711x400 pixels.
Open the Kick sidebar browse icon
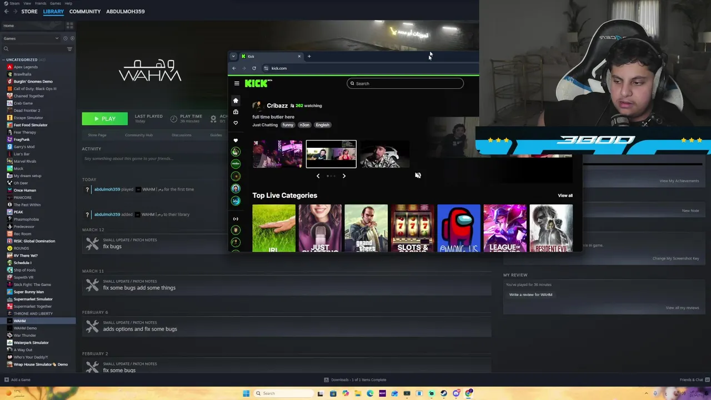point(236,112)
